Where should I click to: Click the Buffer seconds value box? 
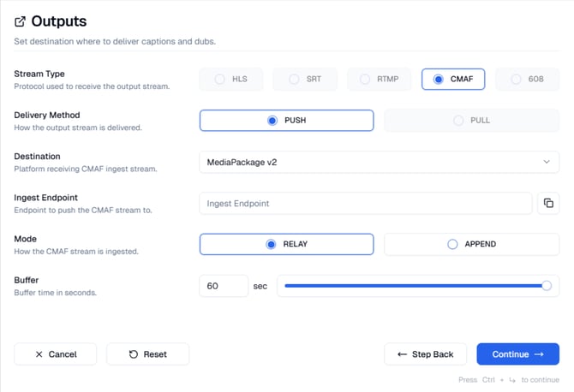(224, 286)
